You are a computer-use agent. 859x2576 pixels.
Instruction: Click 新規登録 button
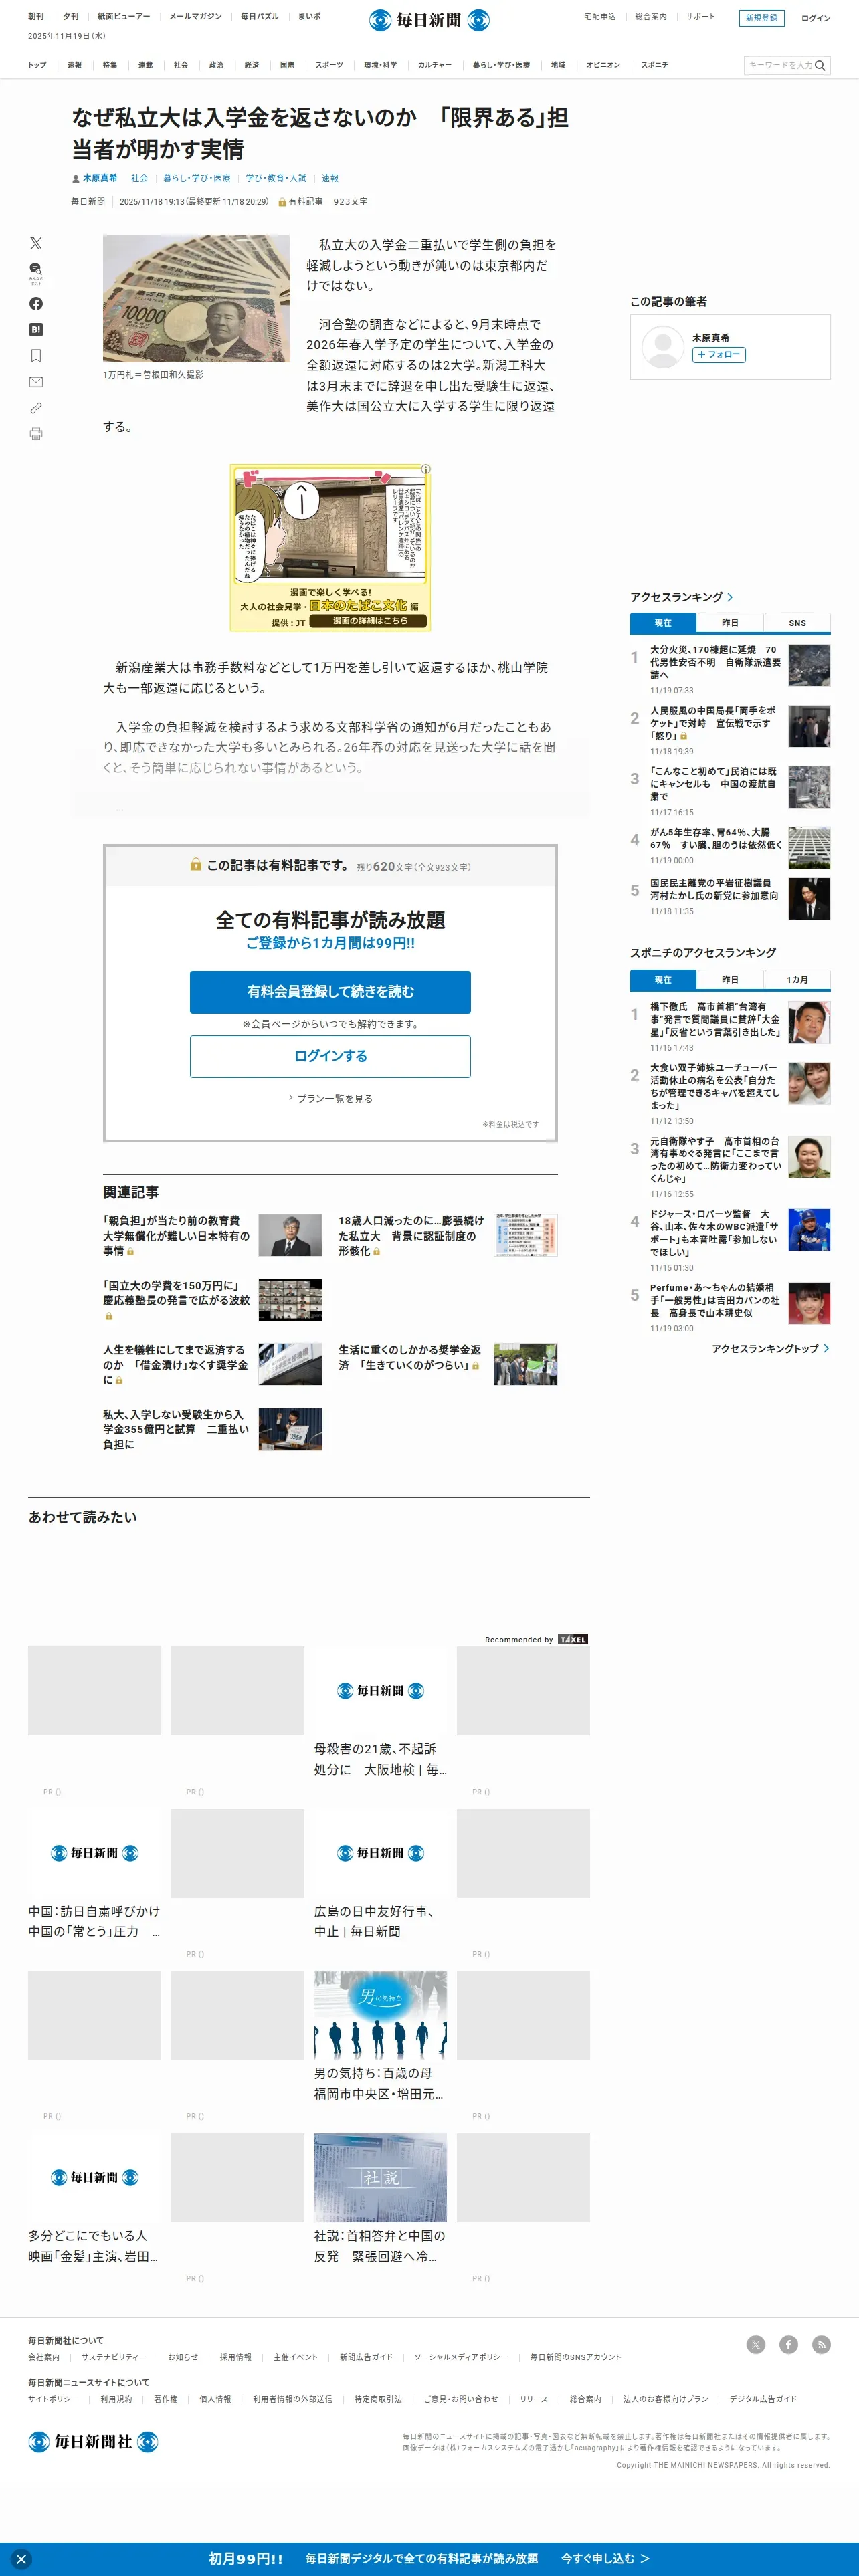(x=762, y=18)
